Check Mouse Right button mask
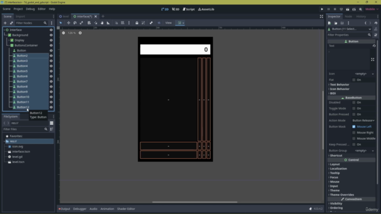 [354, 133]
